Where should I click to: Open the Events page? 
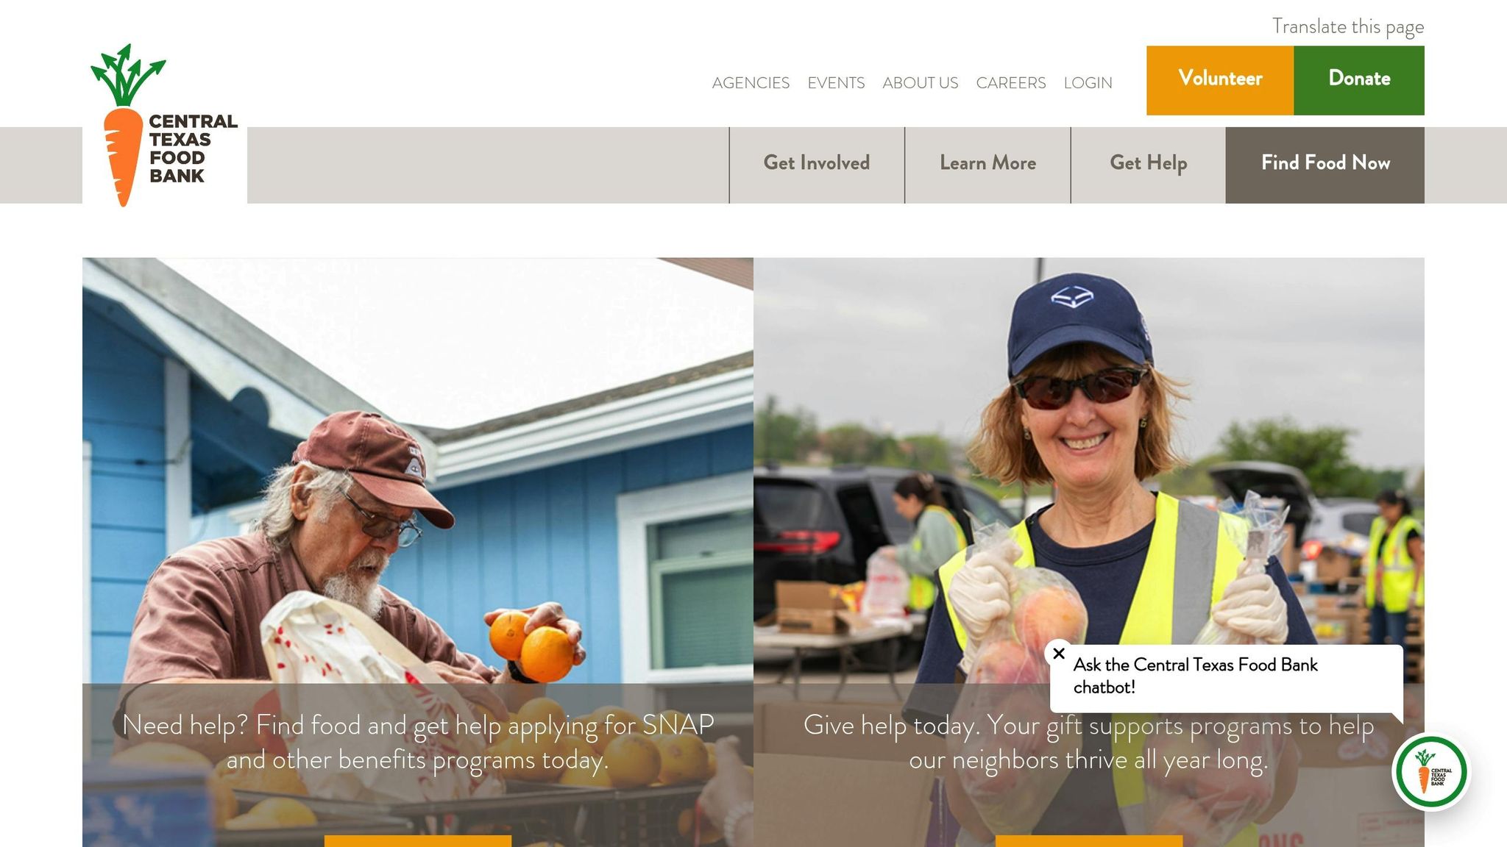tap(836, 83)
